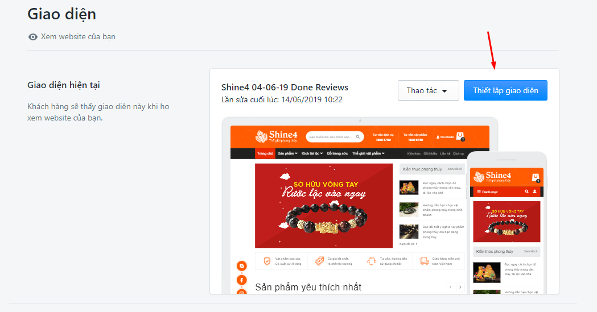Image resolution: width=597 pixels, height=312 pixels.
Task: Click the orange Skype chat icon in preview
Action: click(x=242, y=266)
